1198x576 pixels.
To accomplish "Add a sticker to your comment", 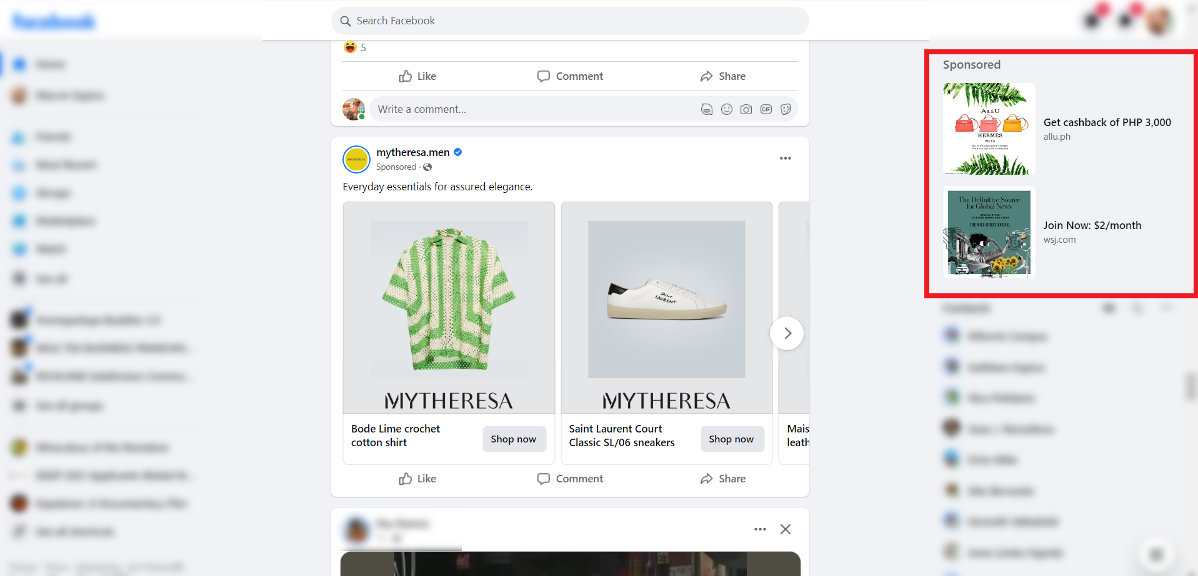I will 786,109.
